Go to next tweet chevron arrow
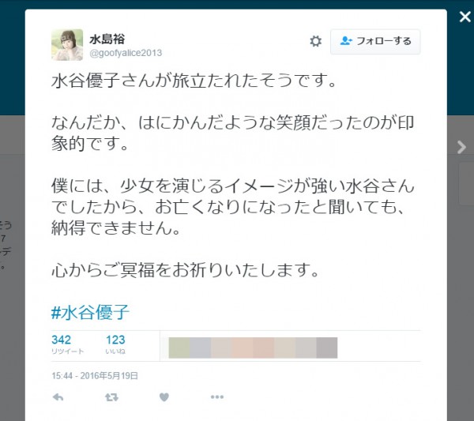Image resolution: width=474 pixels, height=421 pixels. pos(461,147)
